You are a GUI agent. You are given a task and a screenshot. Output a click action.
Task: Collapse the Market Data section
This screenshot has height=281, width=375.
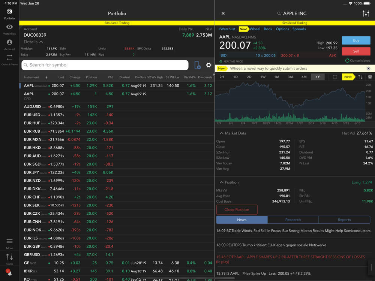pyautogui.click(x=233, y=133)
